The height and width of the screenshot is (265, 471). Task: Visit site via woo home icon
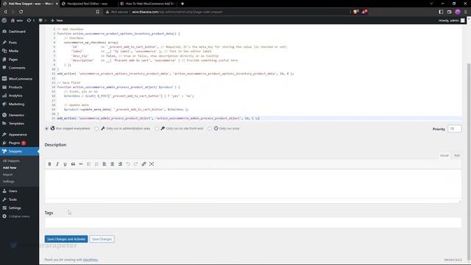pyautogui.click(x=17, y=21)
